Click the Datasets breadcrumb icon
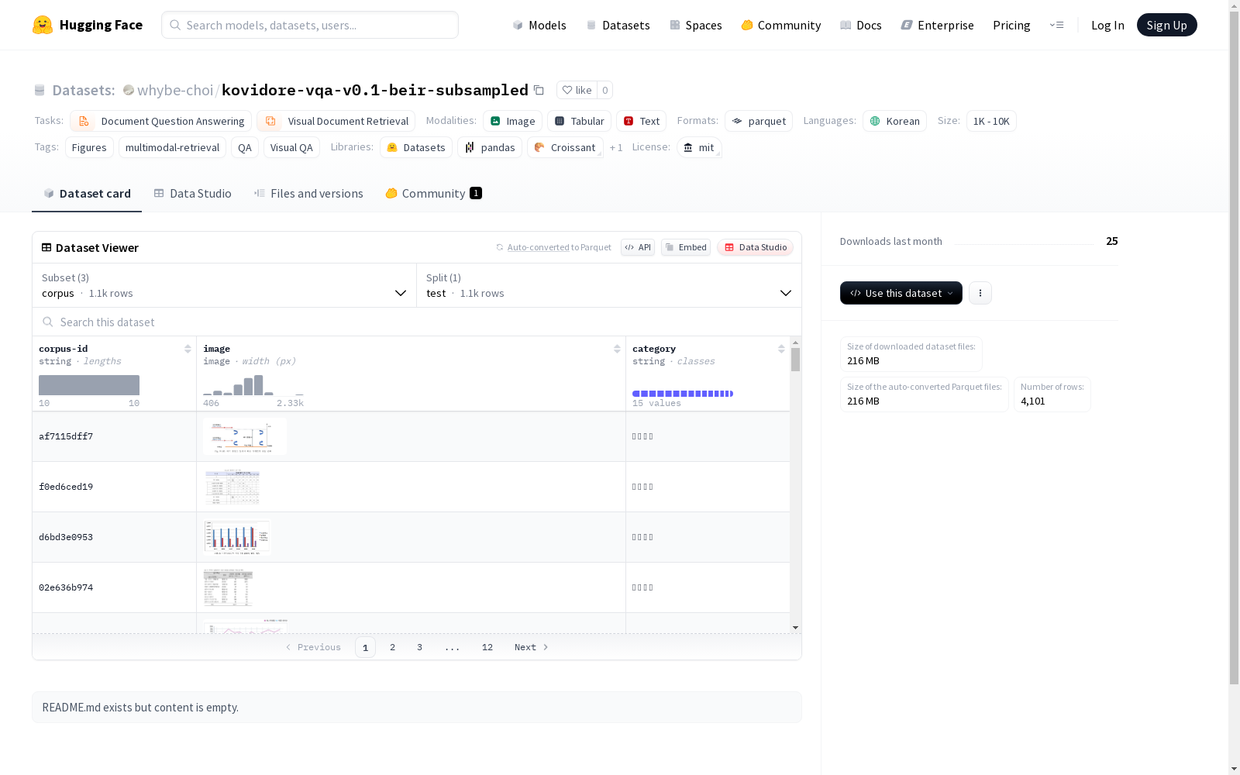Viewport: 1240px width, 775px height. tap(40, 90)
